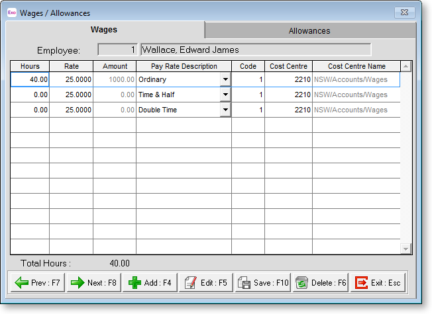The image size is (432, 314).
Task: Click the Save floppy disk icon
Action: (244, 282)
